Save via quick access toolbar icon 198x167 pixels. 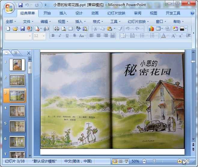pos(20,5)
